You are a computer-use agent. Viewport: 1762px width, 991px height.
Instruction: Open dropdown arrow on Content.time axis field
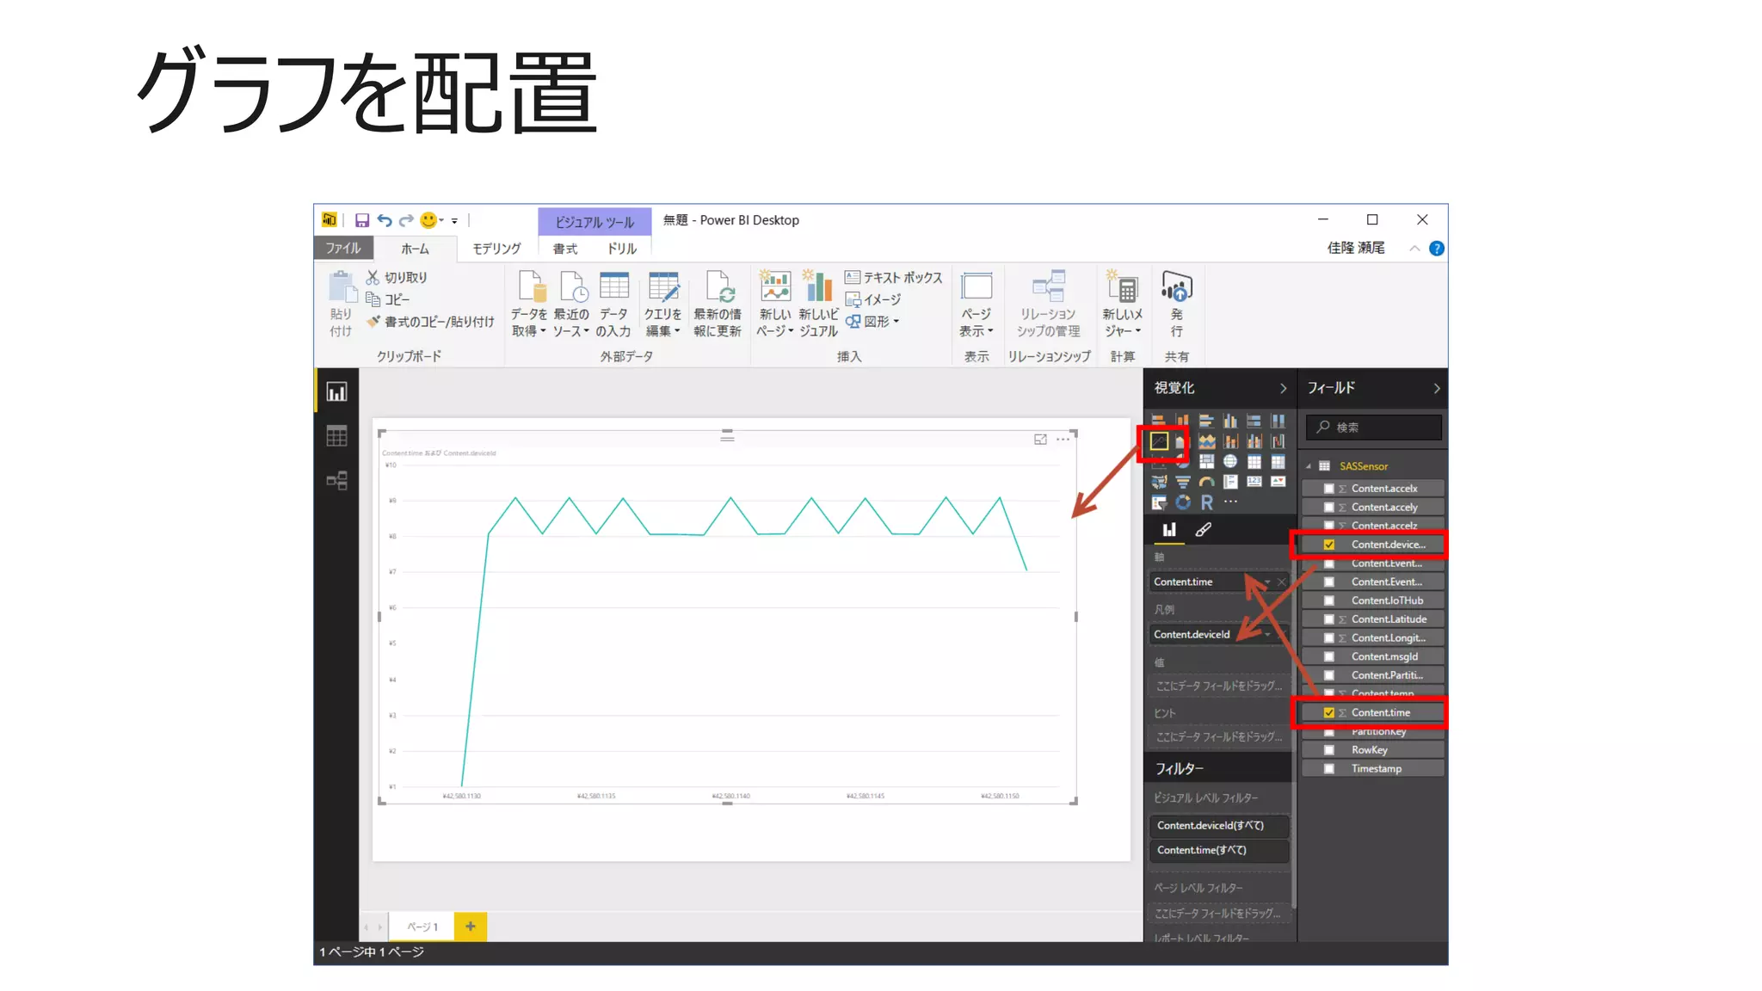click(x=1266, y=582)
